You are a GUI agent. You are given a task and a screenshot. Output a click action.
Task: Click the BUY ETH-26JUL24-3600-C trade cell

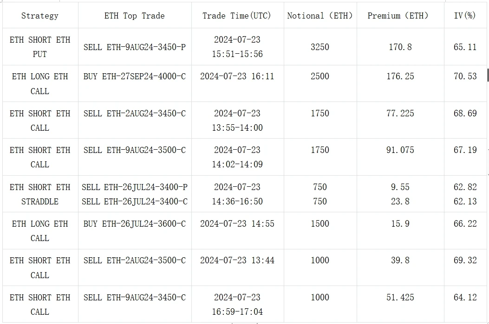point(135,224)
